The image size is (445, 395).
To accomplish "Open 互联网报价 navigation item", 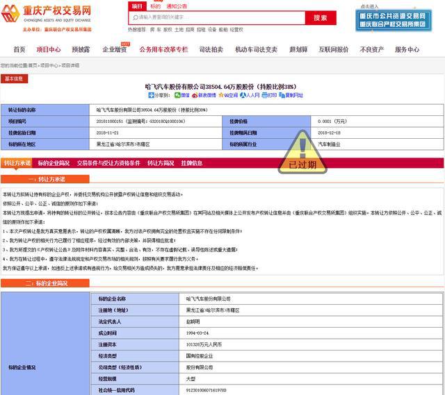I will point(334,49).
